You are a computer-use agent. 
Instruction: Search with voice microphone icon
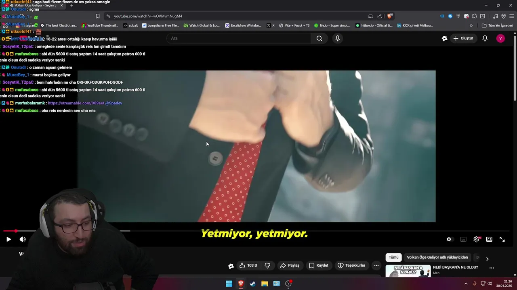(x=338, y=38)
